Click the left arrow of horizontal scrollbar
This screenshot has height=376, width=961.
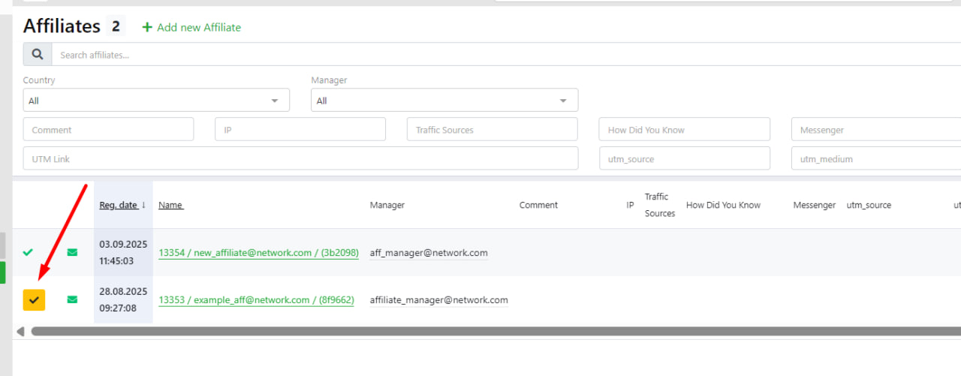(x=20, y=331)
